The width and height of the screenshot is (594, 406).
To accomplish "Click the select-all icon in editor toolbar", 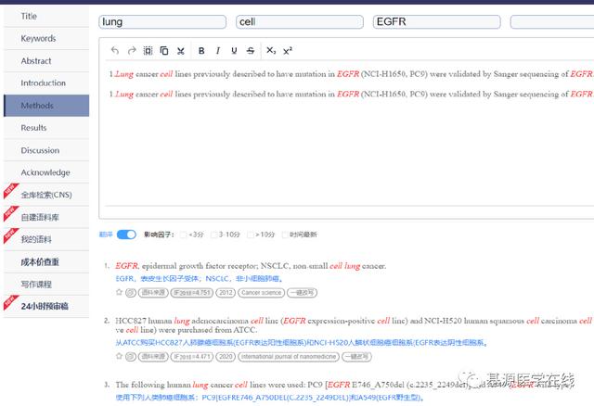I will click(x=148, y=51).
